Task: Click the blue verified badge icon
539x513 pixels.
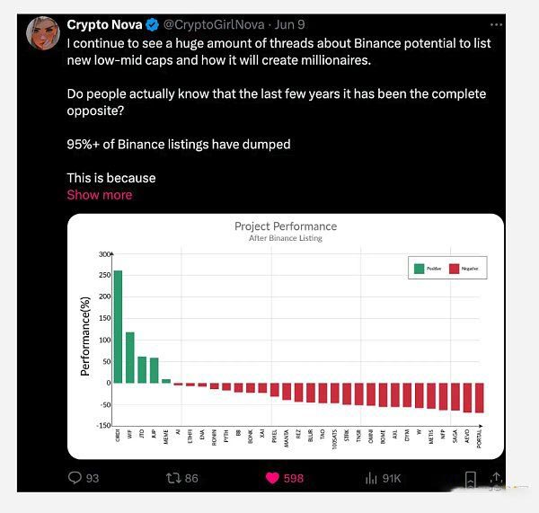Action: pos(152,25)
